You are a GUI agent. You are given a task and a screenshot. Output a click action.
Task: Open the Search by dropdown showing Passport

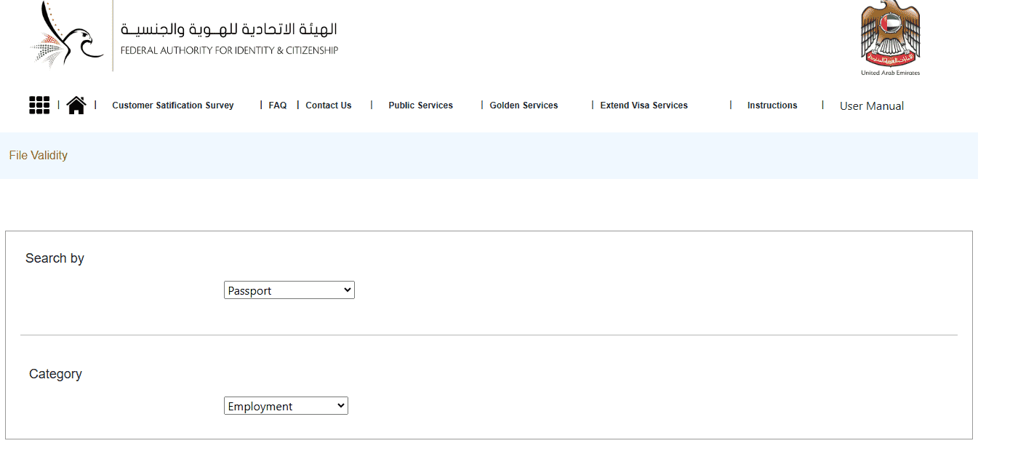point(289,290)
